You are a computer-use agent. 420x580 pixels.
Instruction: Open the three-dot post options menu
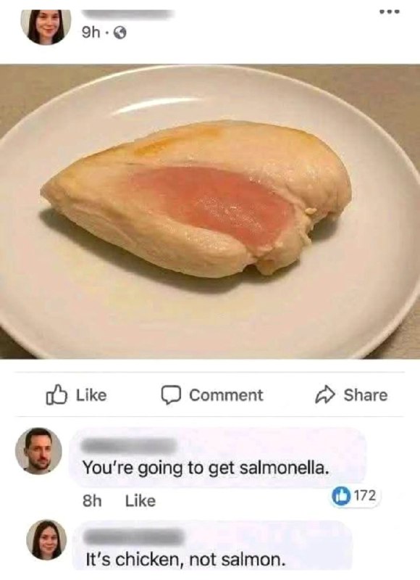click(390, 12)
